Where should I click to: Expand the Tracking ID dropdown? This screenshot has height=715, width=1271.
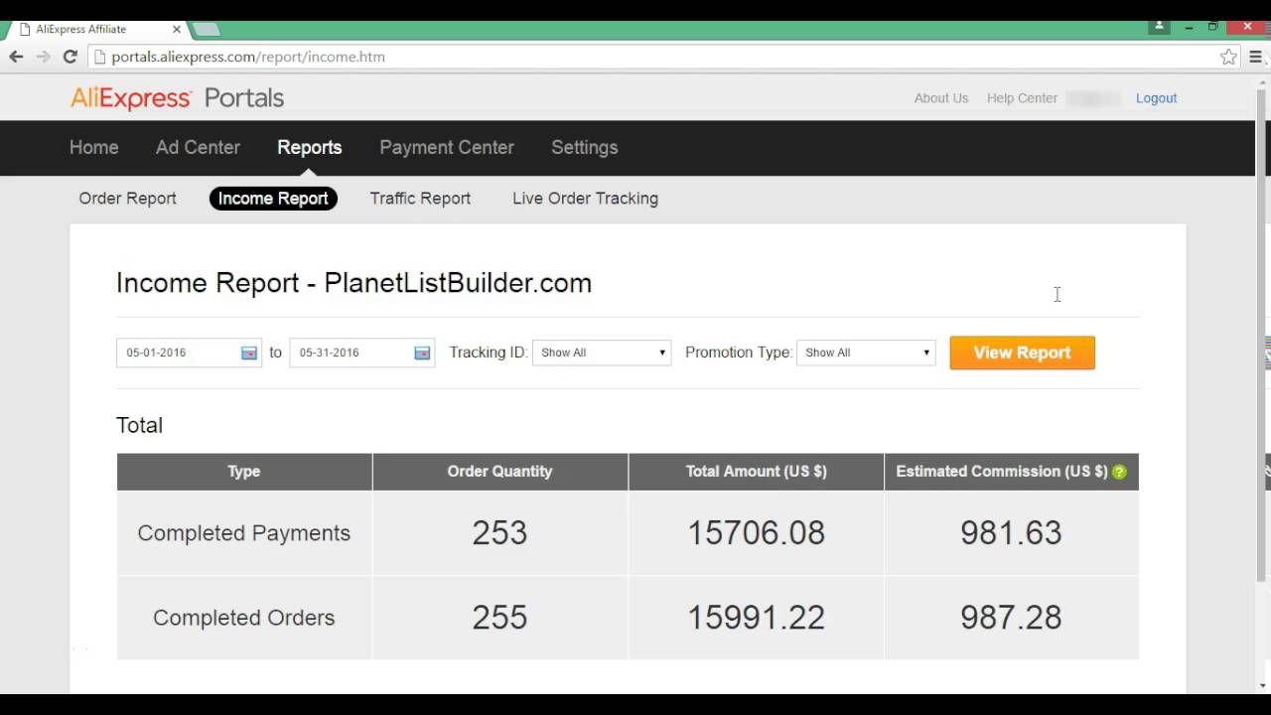tap(602, 353)
